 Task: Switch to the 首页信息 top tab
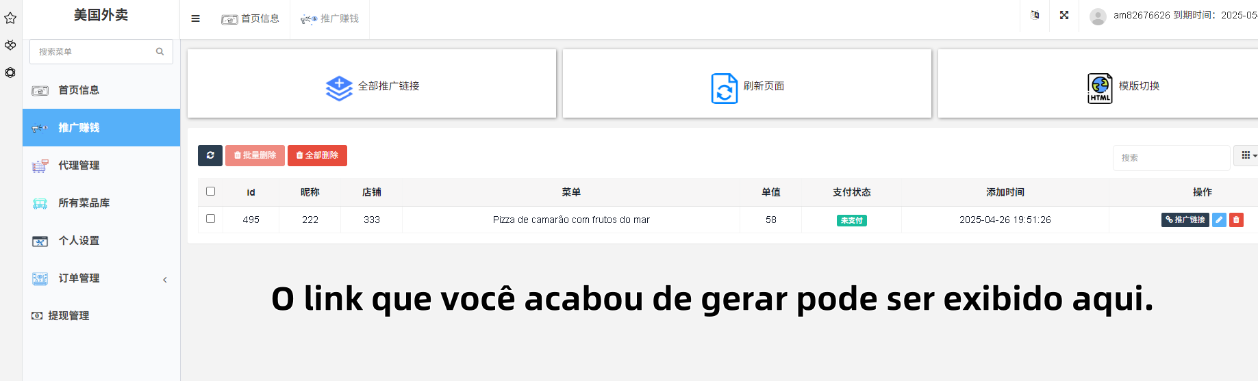[x=250, y=18]
